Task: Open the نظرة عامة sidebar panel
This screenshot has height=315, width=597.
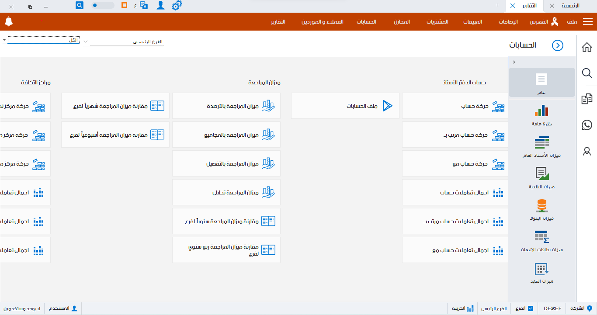Action: (x=541, y=114)
